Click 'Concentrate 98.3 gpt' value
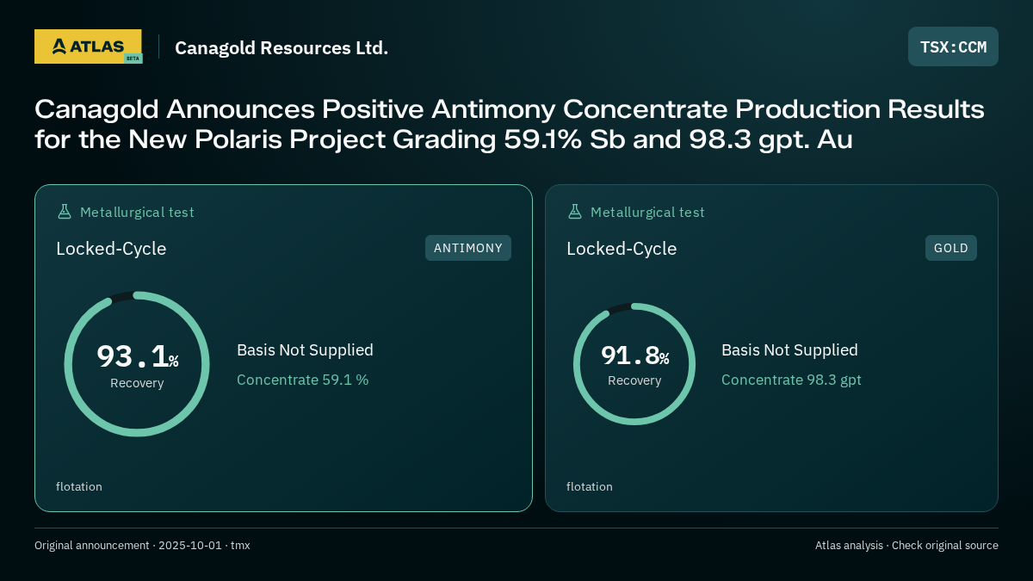1033x581 pixels. click(x=791, y=380)
